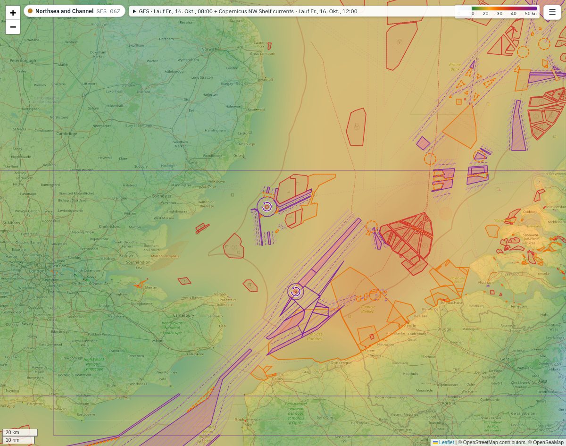Click the "20 km" scale bar
This screenshot has width=566, height=446.
pos(20,432)
